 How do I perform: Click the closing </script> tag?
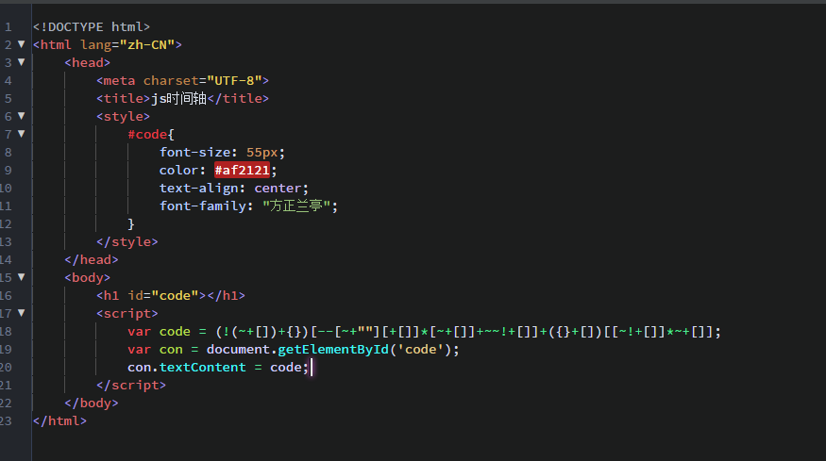(131, 386)
